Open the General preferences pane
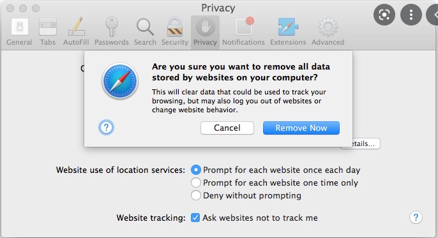438x238 pixels. [19, 31]
